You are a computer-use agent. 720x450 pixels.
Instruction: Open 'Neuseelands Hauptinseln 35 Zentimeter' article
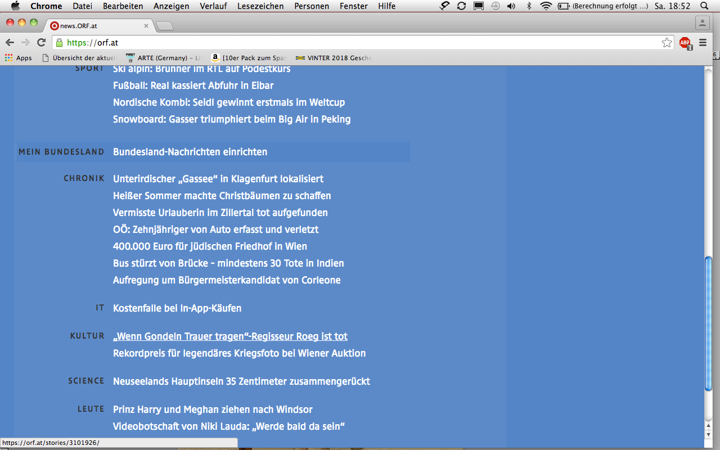(x=241, y=381)
